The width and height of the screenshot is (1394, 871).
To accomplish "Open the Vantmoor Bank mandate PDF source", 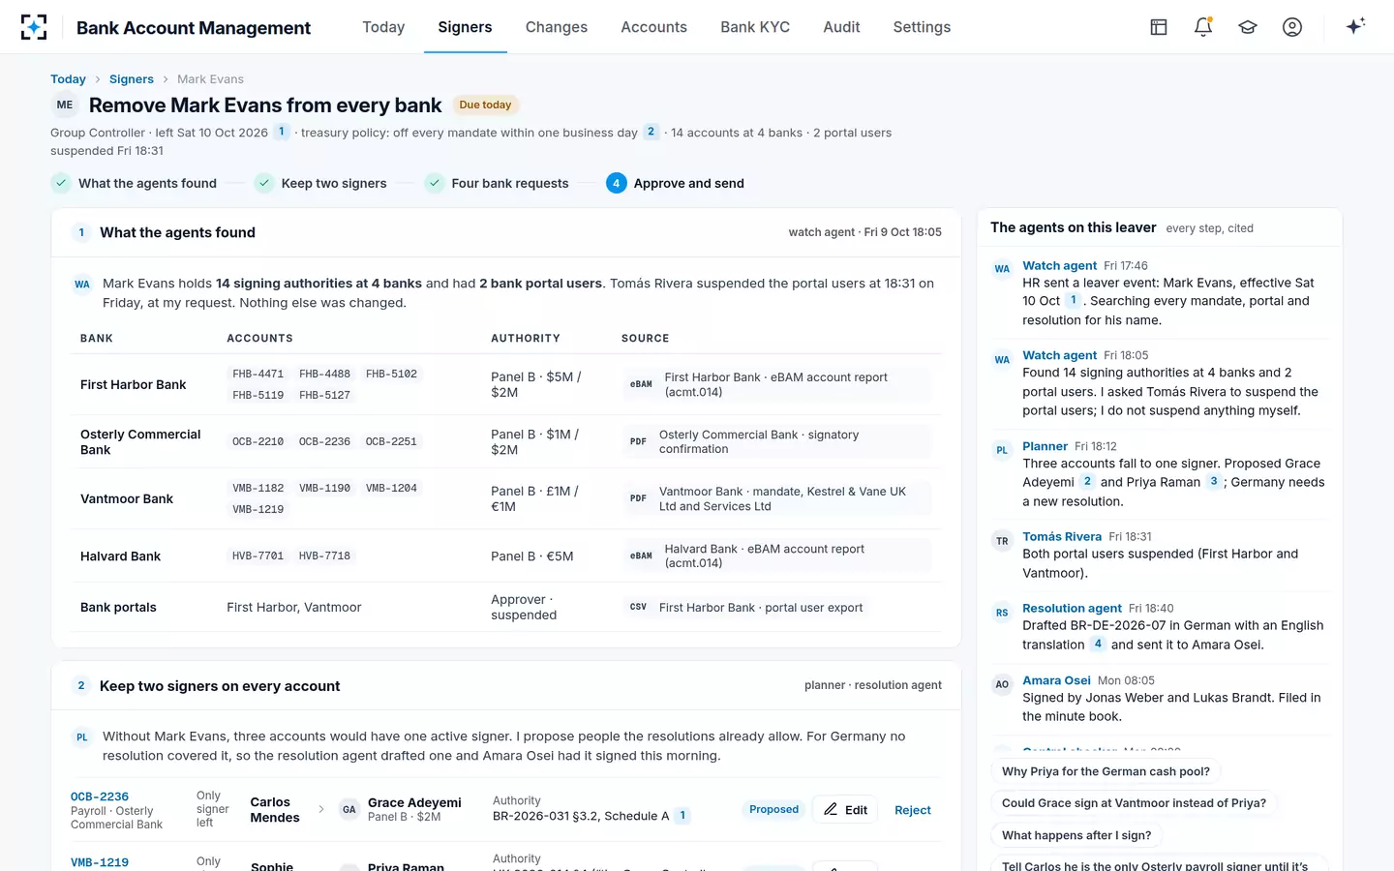I will (x=777, y=498).
